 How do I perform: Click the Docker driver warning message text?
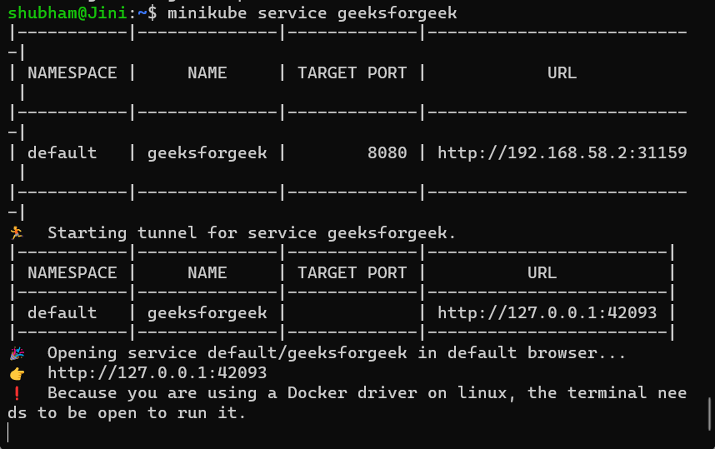click(x=367, y=392)
